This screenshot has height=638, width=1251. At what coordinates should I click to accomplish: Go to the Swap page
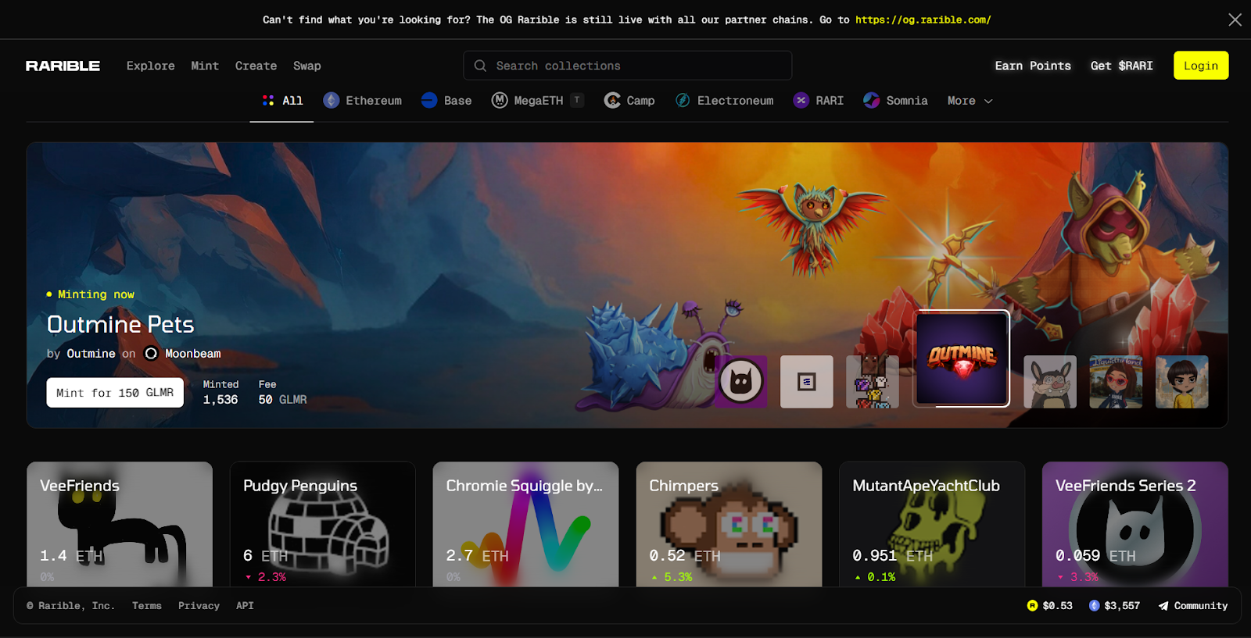pos(306,66)
